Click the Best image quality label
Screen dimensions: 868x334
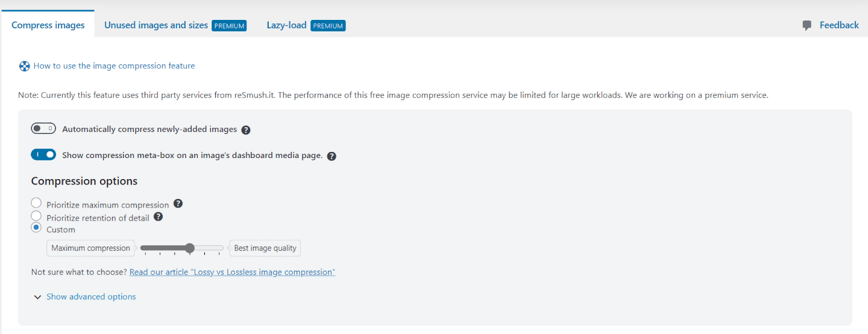tap(265, 248)
